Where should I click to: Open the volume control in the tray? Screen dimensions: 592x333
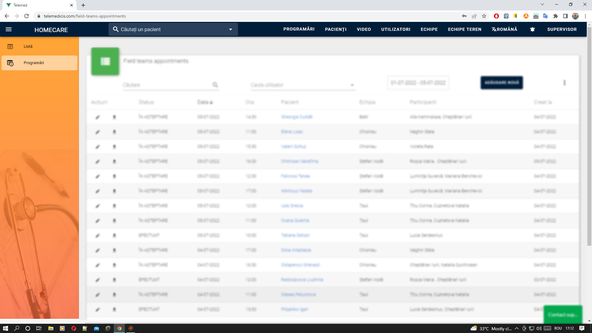click(539, 328)
